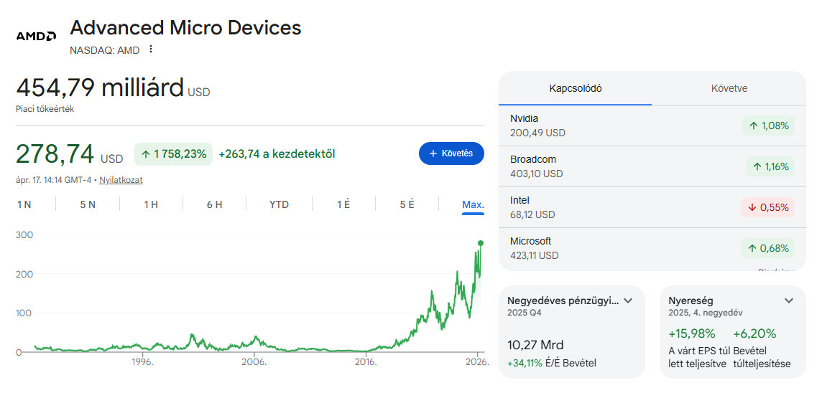The image size is (822, 393).
Task: Click the green 1 758,23% change badge
Action: [x=173, y=153]
